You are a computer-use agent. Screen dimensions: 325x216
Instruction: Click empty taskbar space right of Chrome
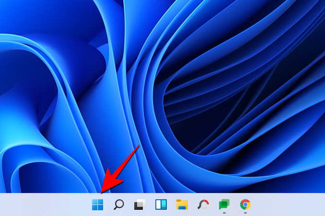288,205
